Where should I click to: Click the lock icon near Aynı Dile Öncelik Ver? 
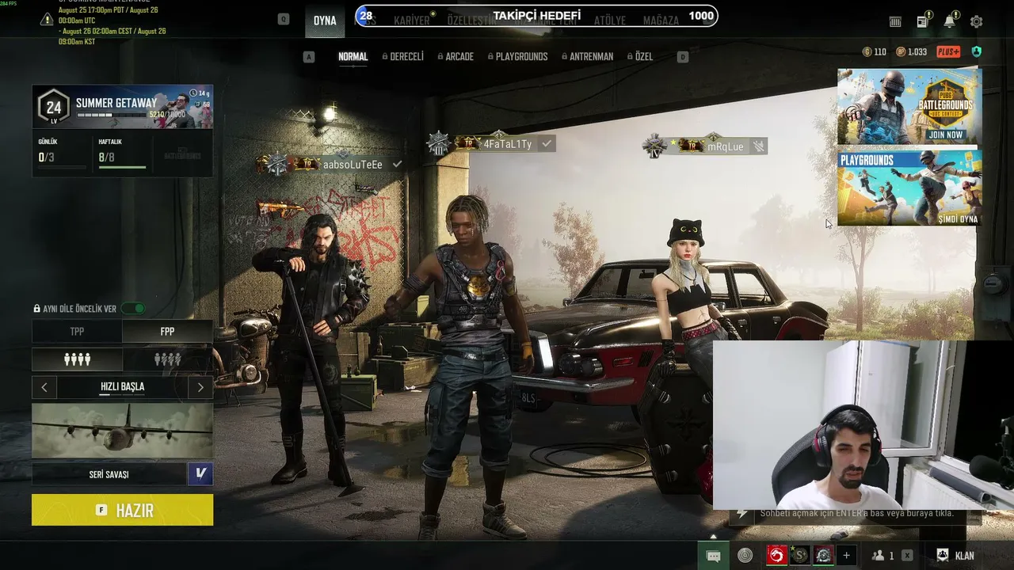click(36, 309)
